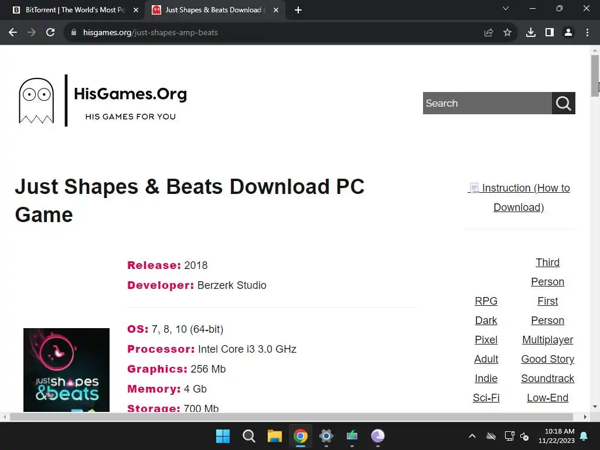
Task: Click the horizontal scrollbar thumb
Action: click(x=291, y=417)
